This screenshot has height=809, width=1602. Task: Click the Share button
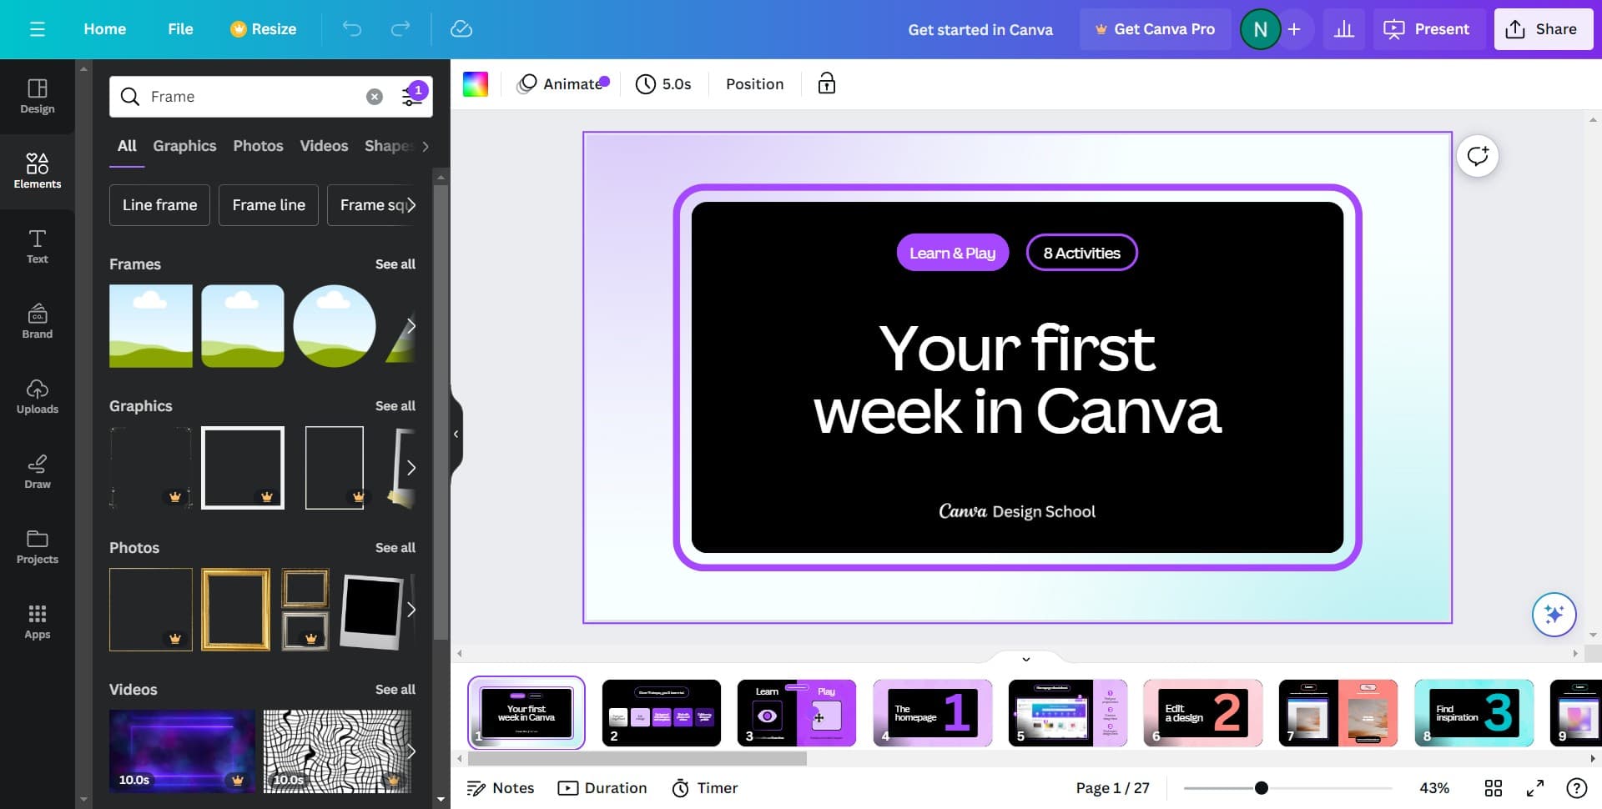(1543, 29)
